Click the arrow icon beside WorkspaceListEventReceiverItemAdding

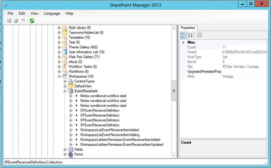[76, 134]
